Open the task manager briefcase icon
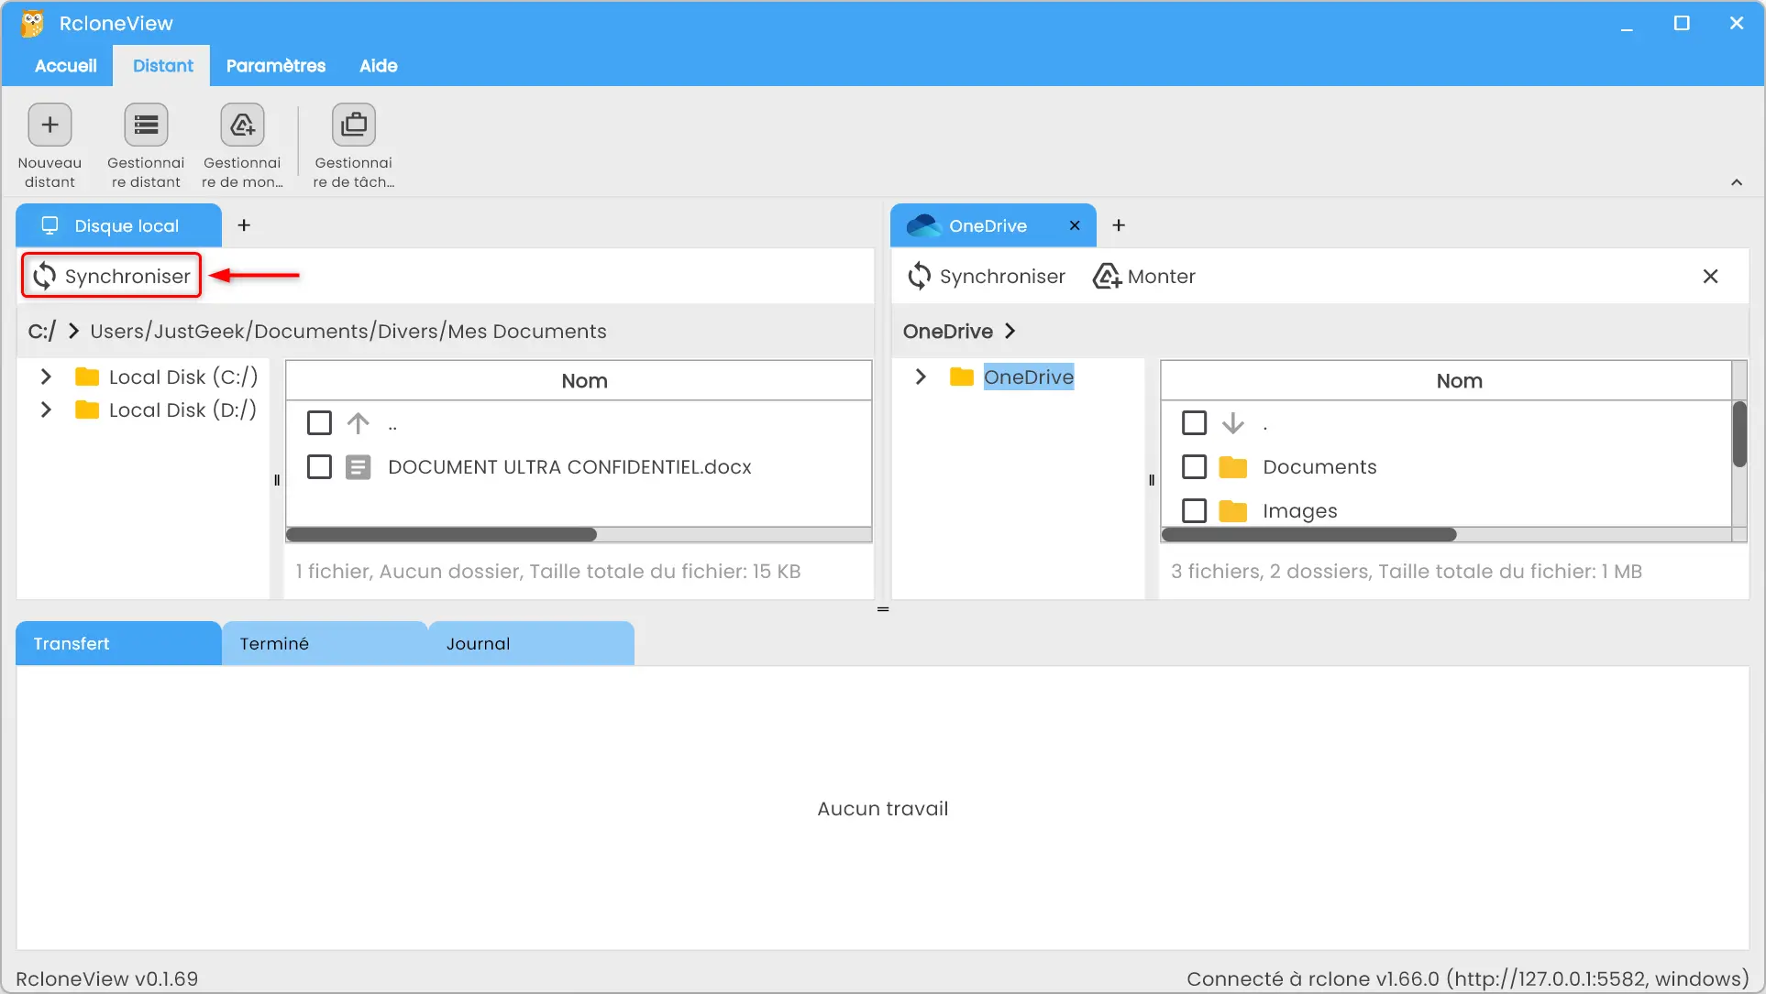The height and width of the screenshot is (994, 1766). (x=354, y=126)
